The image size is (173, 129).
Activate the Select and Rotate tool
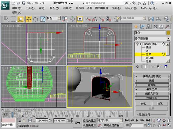[35, 19]
